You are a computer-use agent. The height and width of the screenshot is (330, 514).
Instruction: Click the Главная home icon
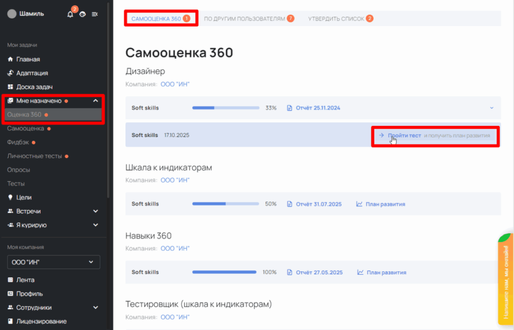(x=10, y=59)
